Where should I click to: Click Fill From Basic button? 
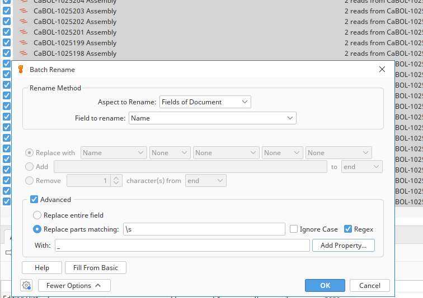point(95,267)
